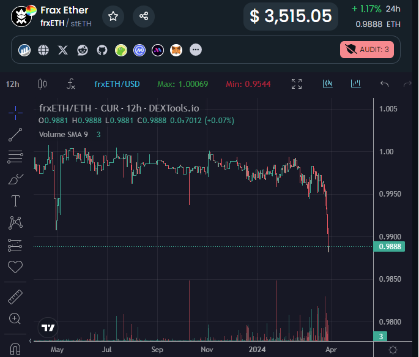The image size is (419, 357).
Task: Select the ruler measure tool
Action: (x=15, y=297)
